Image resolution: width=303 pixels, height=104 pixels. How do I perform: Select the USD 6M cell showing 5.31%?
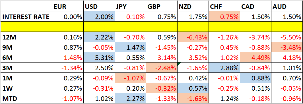pos(99,57)
